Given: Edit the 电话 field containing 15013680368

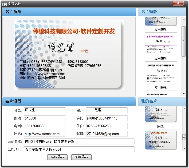Looking at the screenshot, I should pos(45,126).
